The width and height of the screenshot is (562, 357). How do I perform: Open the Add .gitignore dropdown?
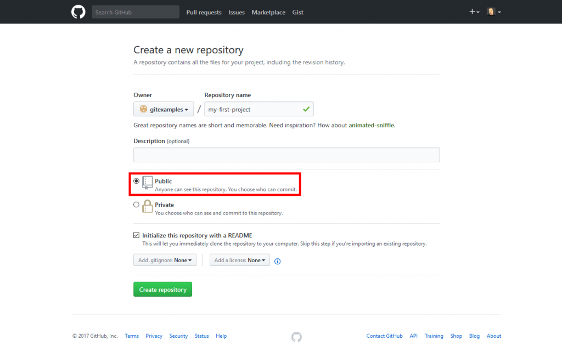point(165,259)
